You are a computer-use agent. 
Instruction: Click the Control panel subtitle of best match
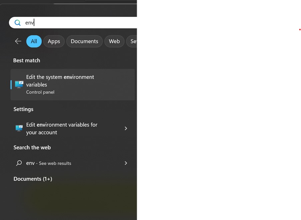coord(40,92)
